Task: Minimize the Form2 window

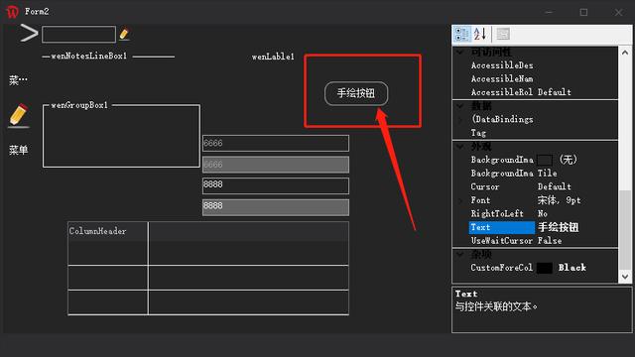Action: tap(549, 12)
